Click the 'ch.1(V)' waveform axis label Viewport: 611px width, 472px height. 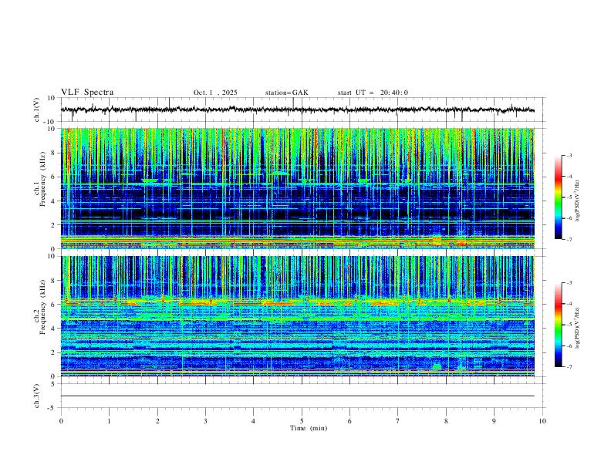[37, 110]
